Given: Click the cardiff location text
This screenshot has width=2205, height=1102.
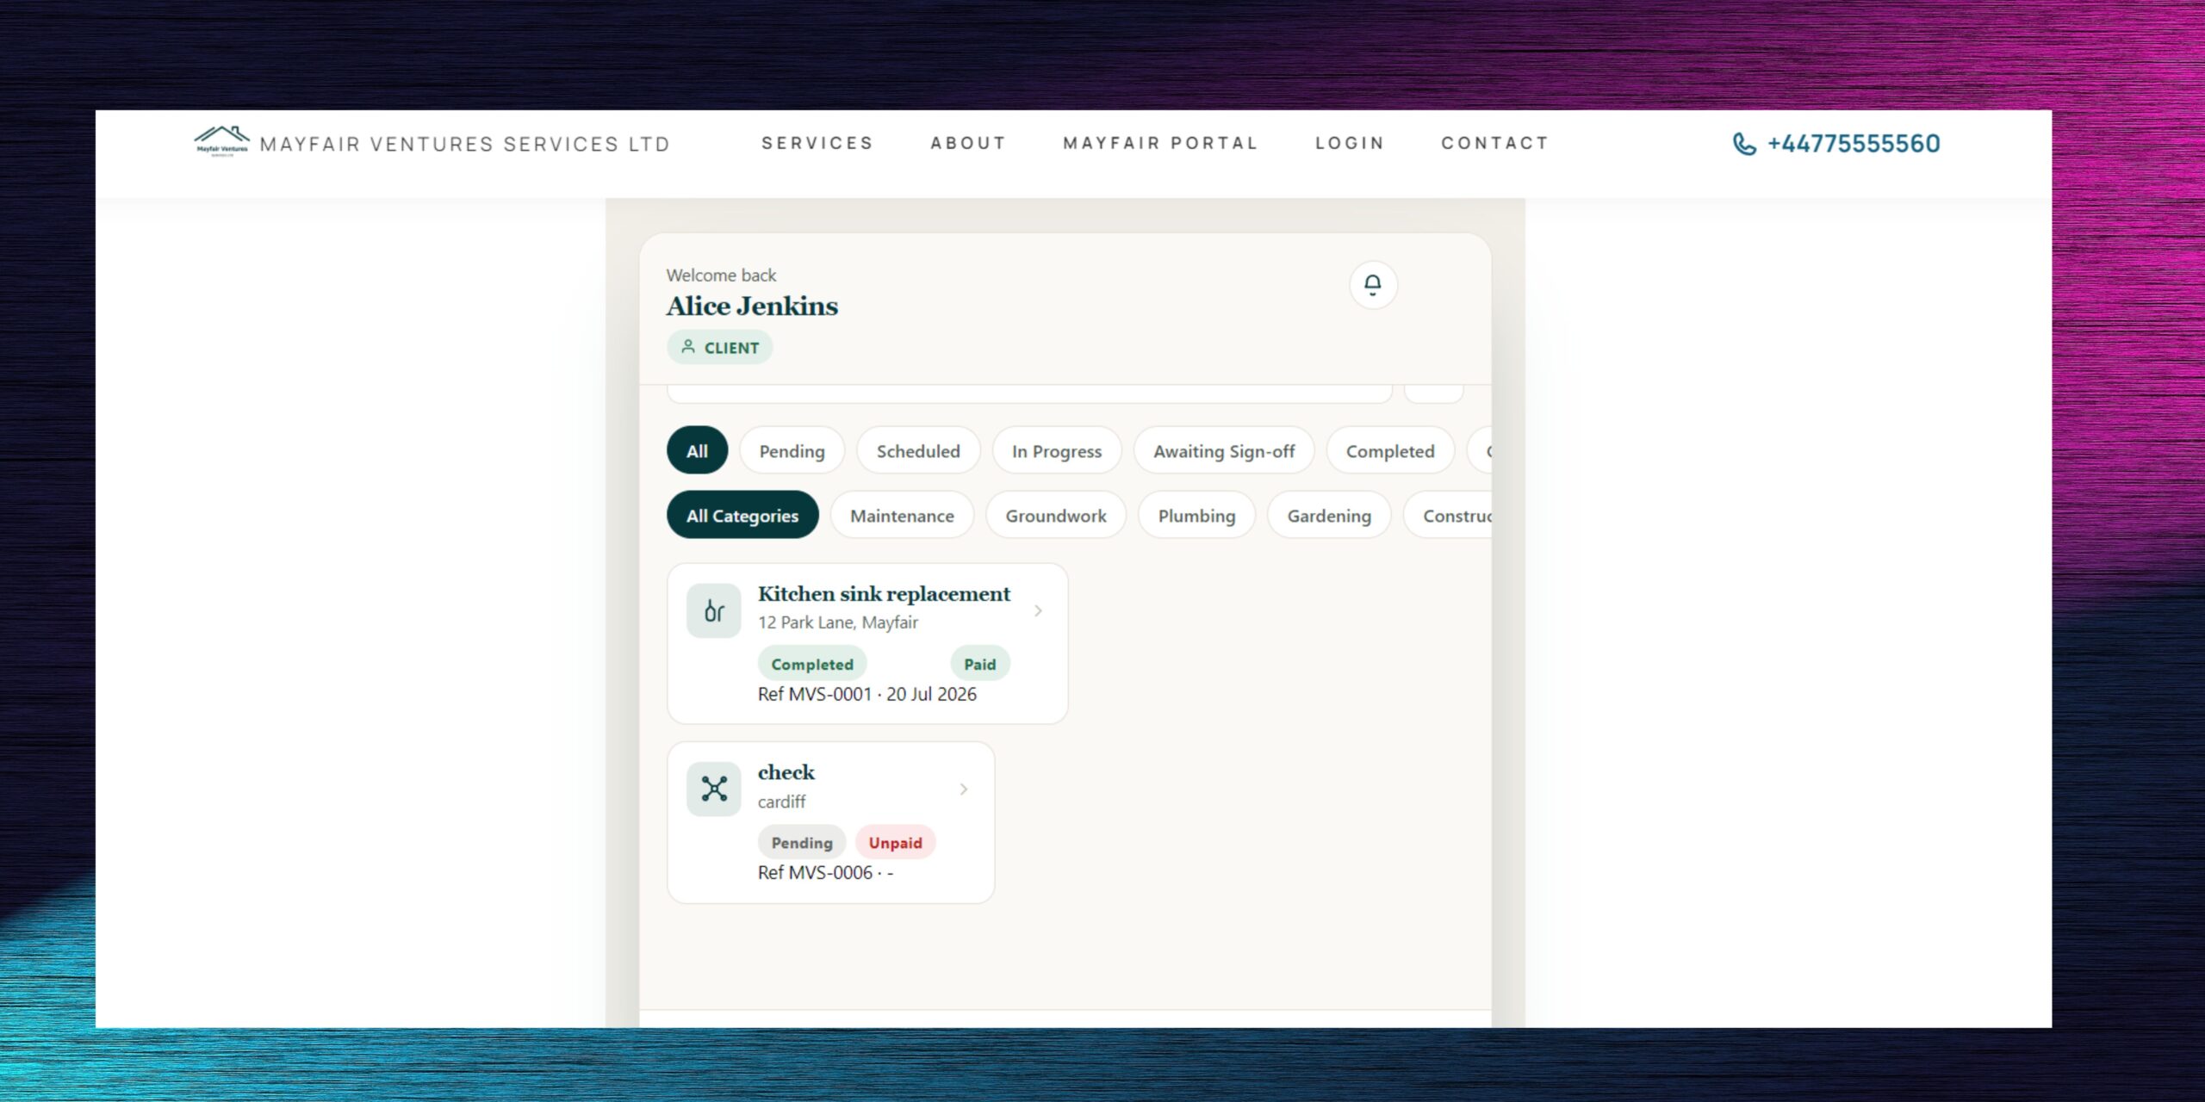Looking at the screenshot, I should click(x=782, y=802).
